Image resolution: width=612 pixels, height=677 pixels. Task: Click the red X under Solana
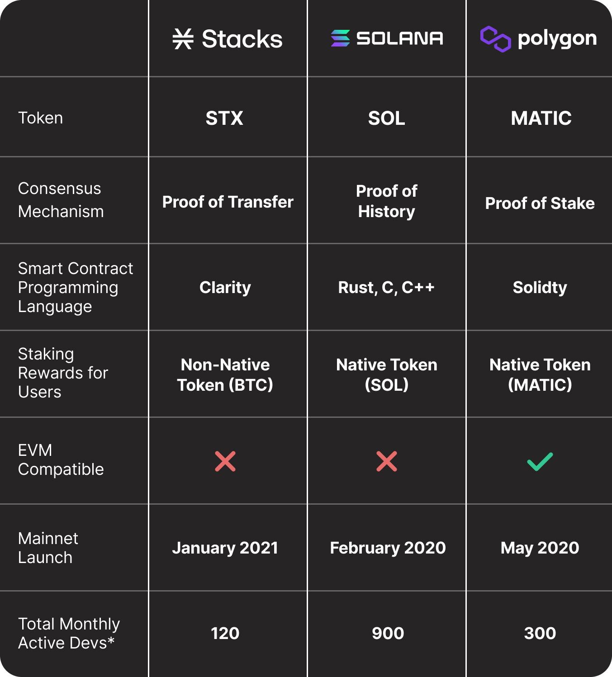(x=387, y=461)
